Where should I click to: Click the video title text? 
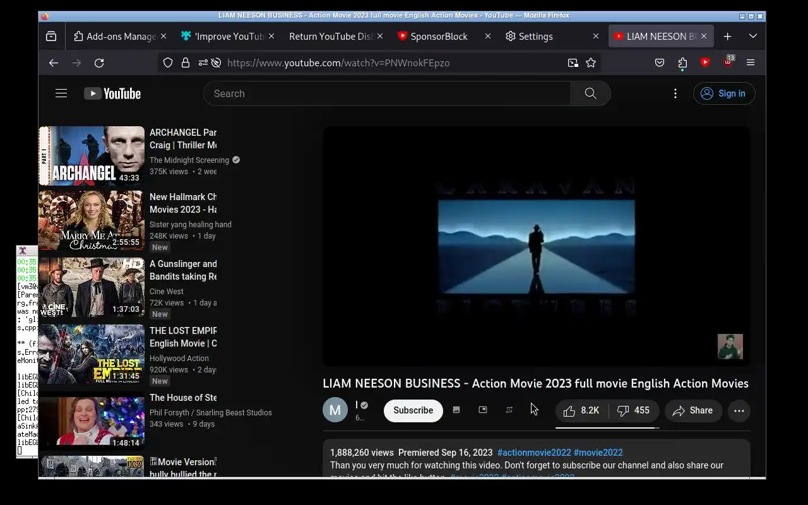[535, 384]
